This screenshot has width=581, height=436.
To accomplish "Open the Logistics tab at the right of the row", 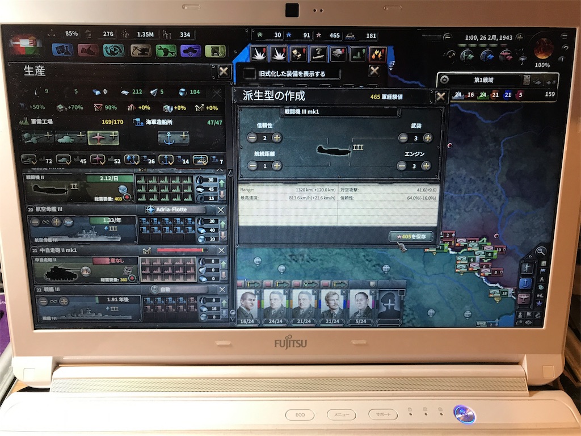I will (215, 51).
